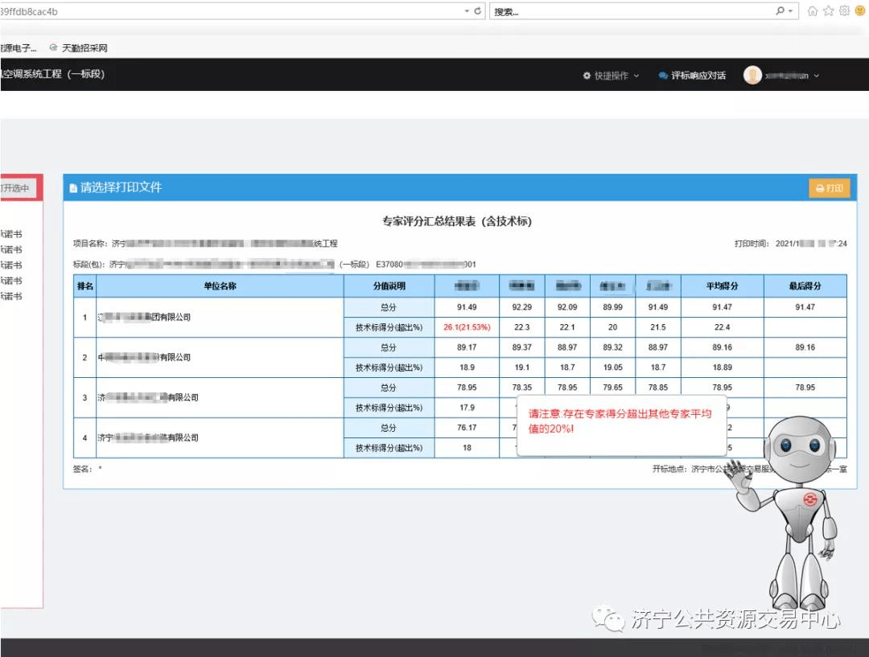This screenshot has width=869, height=657.
Task: Open browser home page icon
Action: 813,10
